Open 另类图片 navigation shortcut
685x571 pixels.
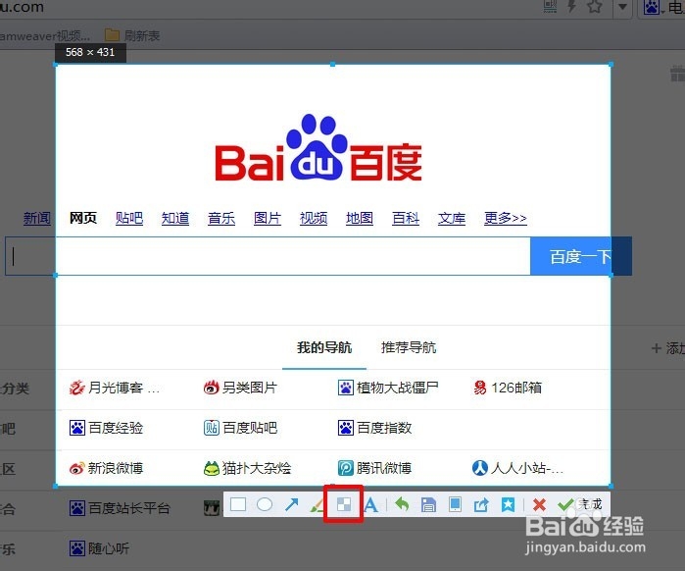tap(240, 388)
